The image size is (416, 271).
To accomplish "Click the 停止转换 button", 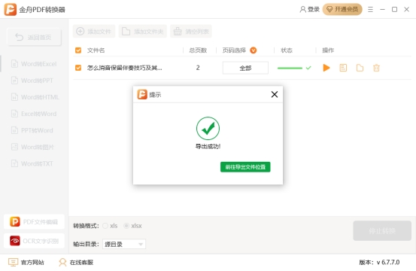I will click(x=382, y=230).
